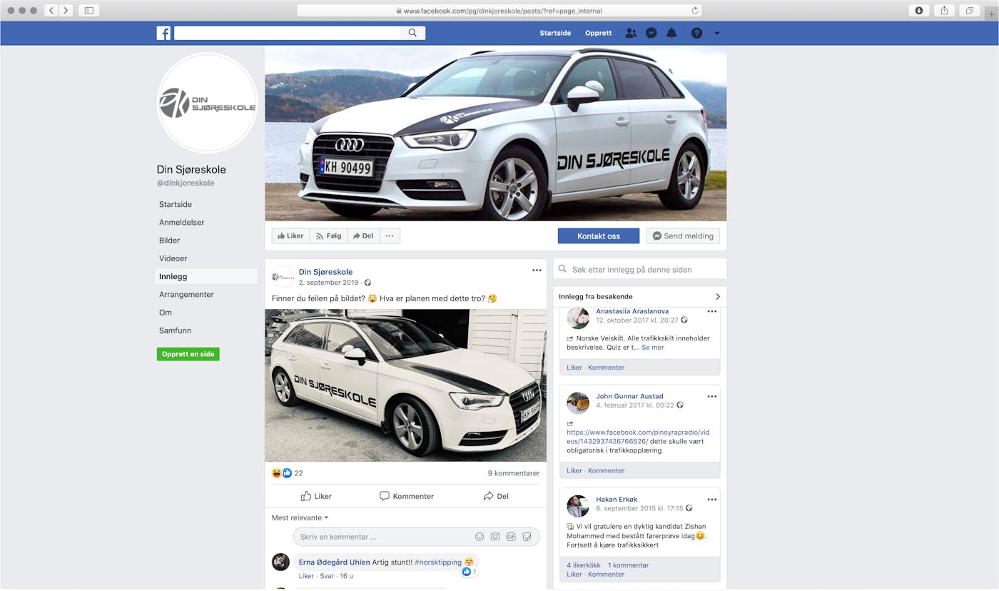This screenshot has width=999, height=591.
Task: Open the Messenger icon in the top bar
Action: [651, 33]
